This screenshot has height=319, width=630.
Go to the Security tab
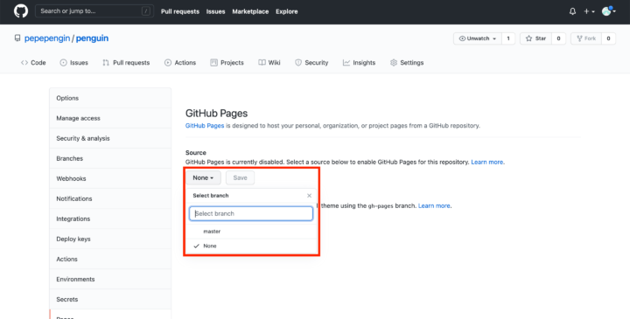[x=311, y=63]
